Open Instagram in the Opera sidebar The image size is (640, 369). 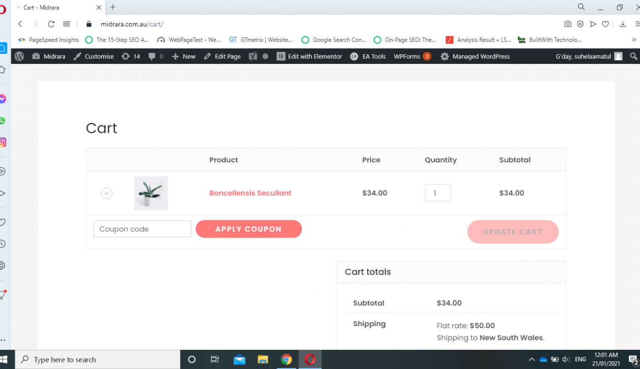2,142
